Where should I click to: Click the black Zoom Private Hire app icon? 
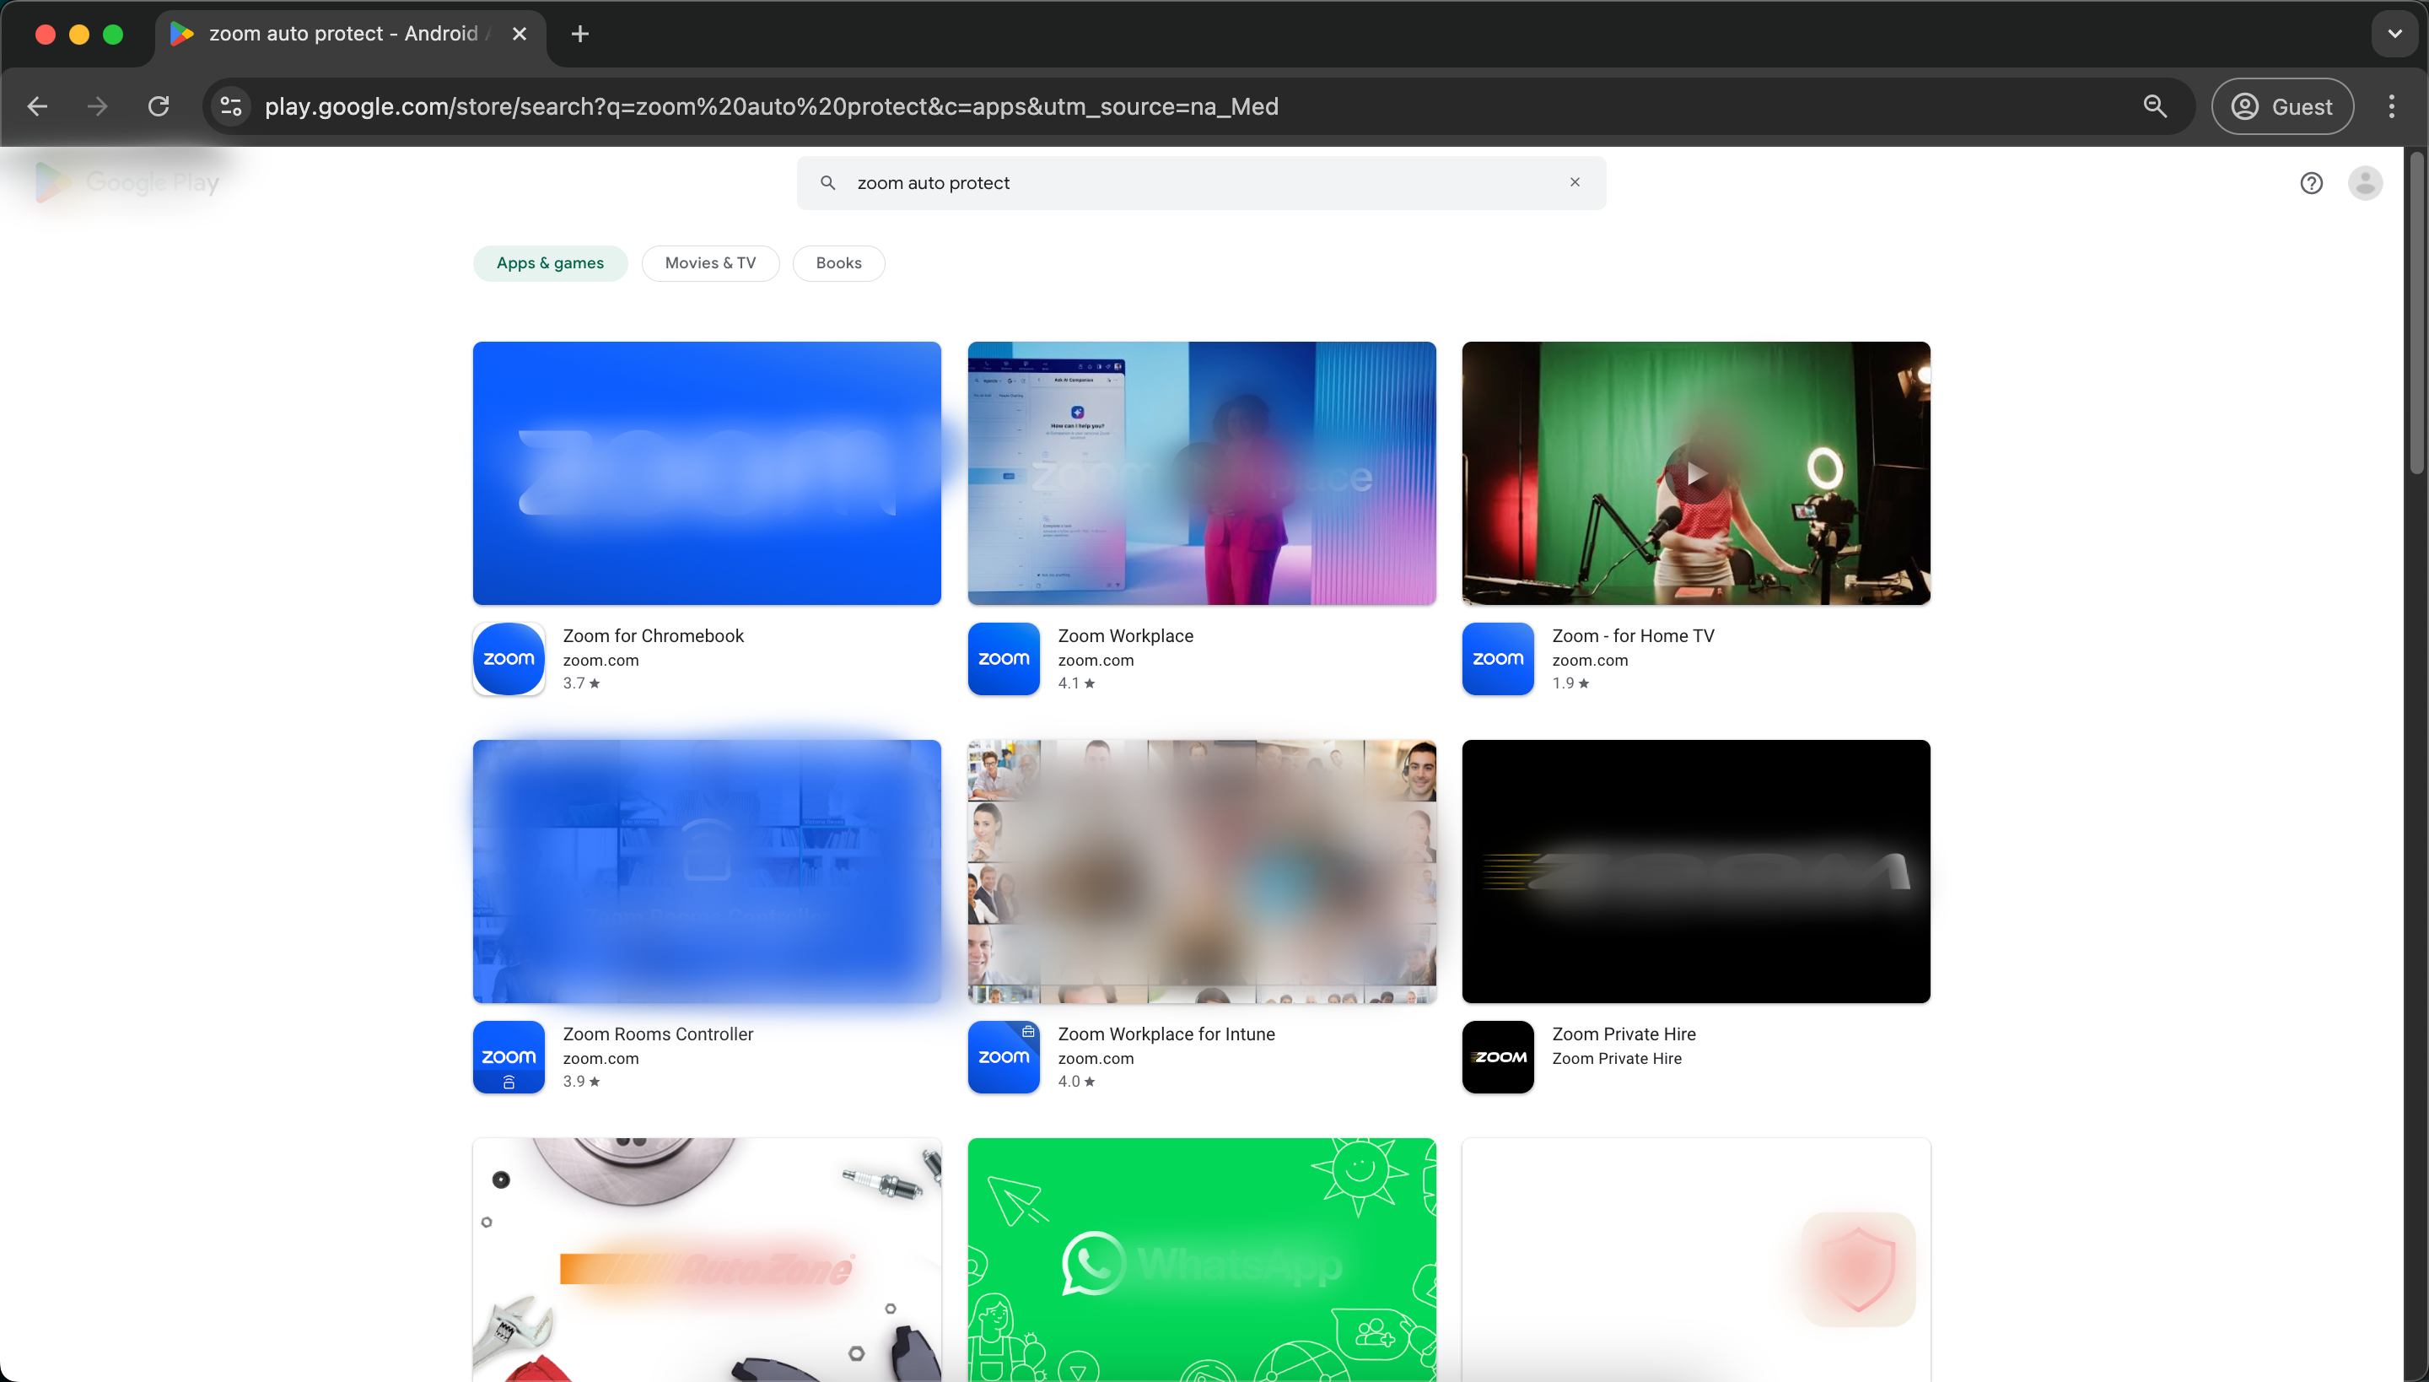pos(1497,1057)
